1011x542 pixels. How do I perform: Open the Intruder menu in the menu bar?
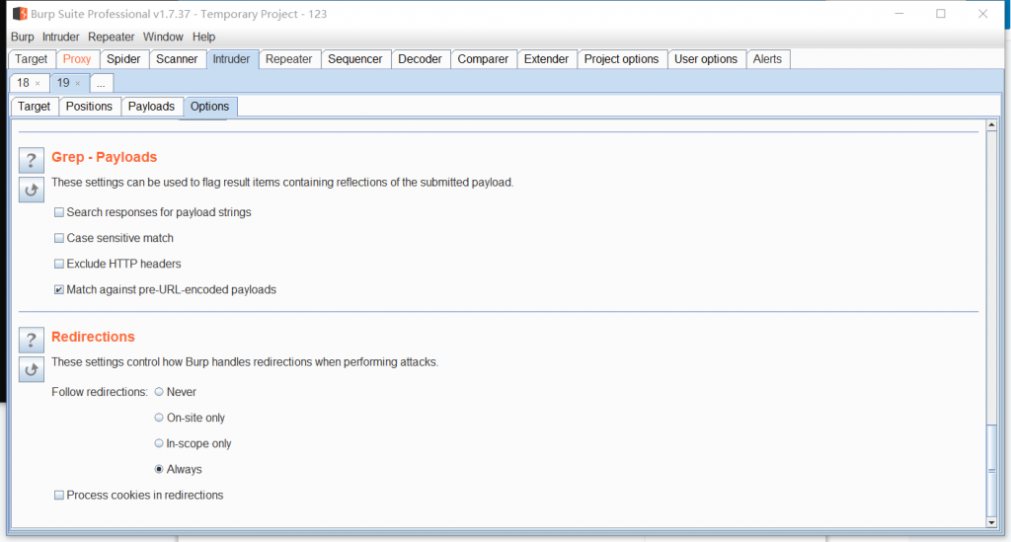(x=60, y=37)
